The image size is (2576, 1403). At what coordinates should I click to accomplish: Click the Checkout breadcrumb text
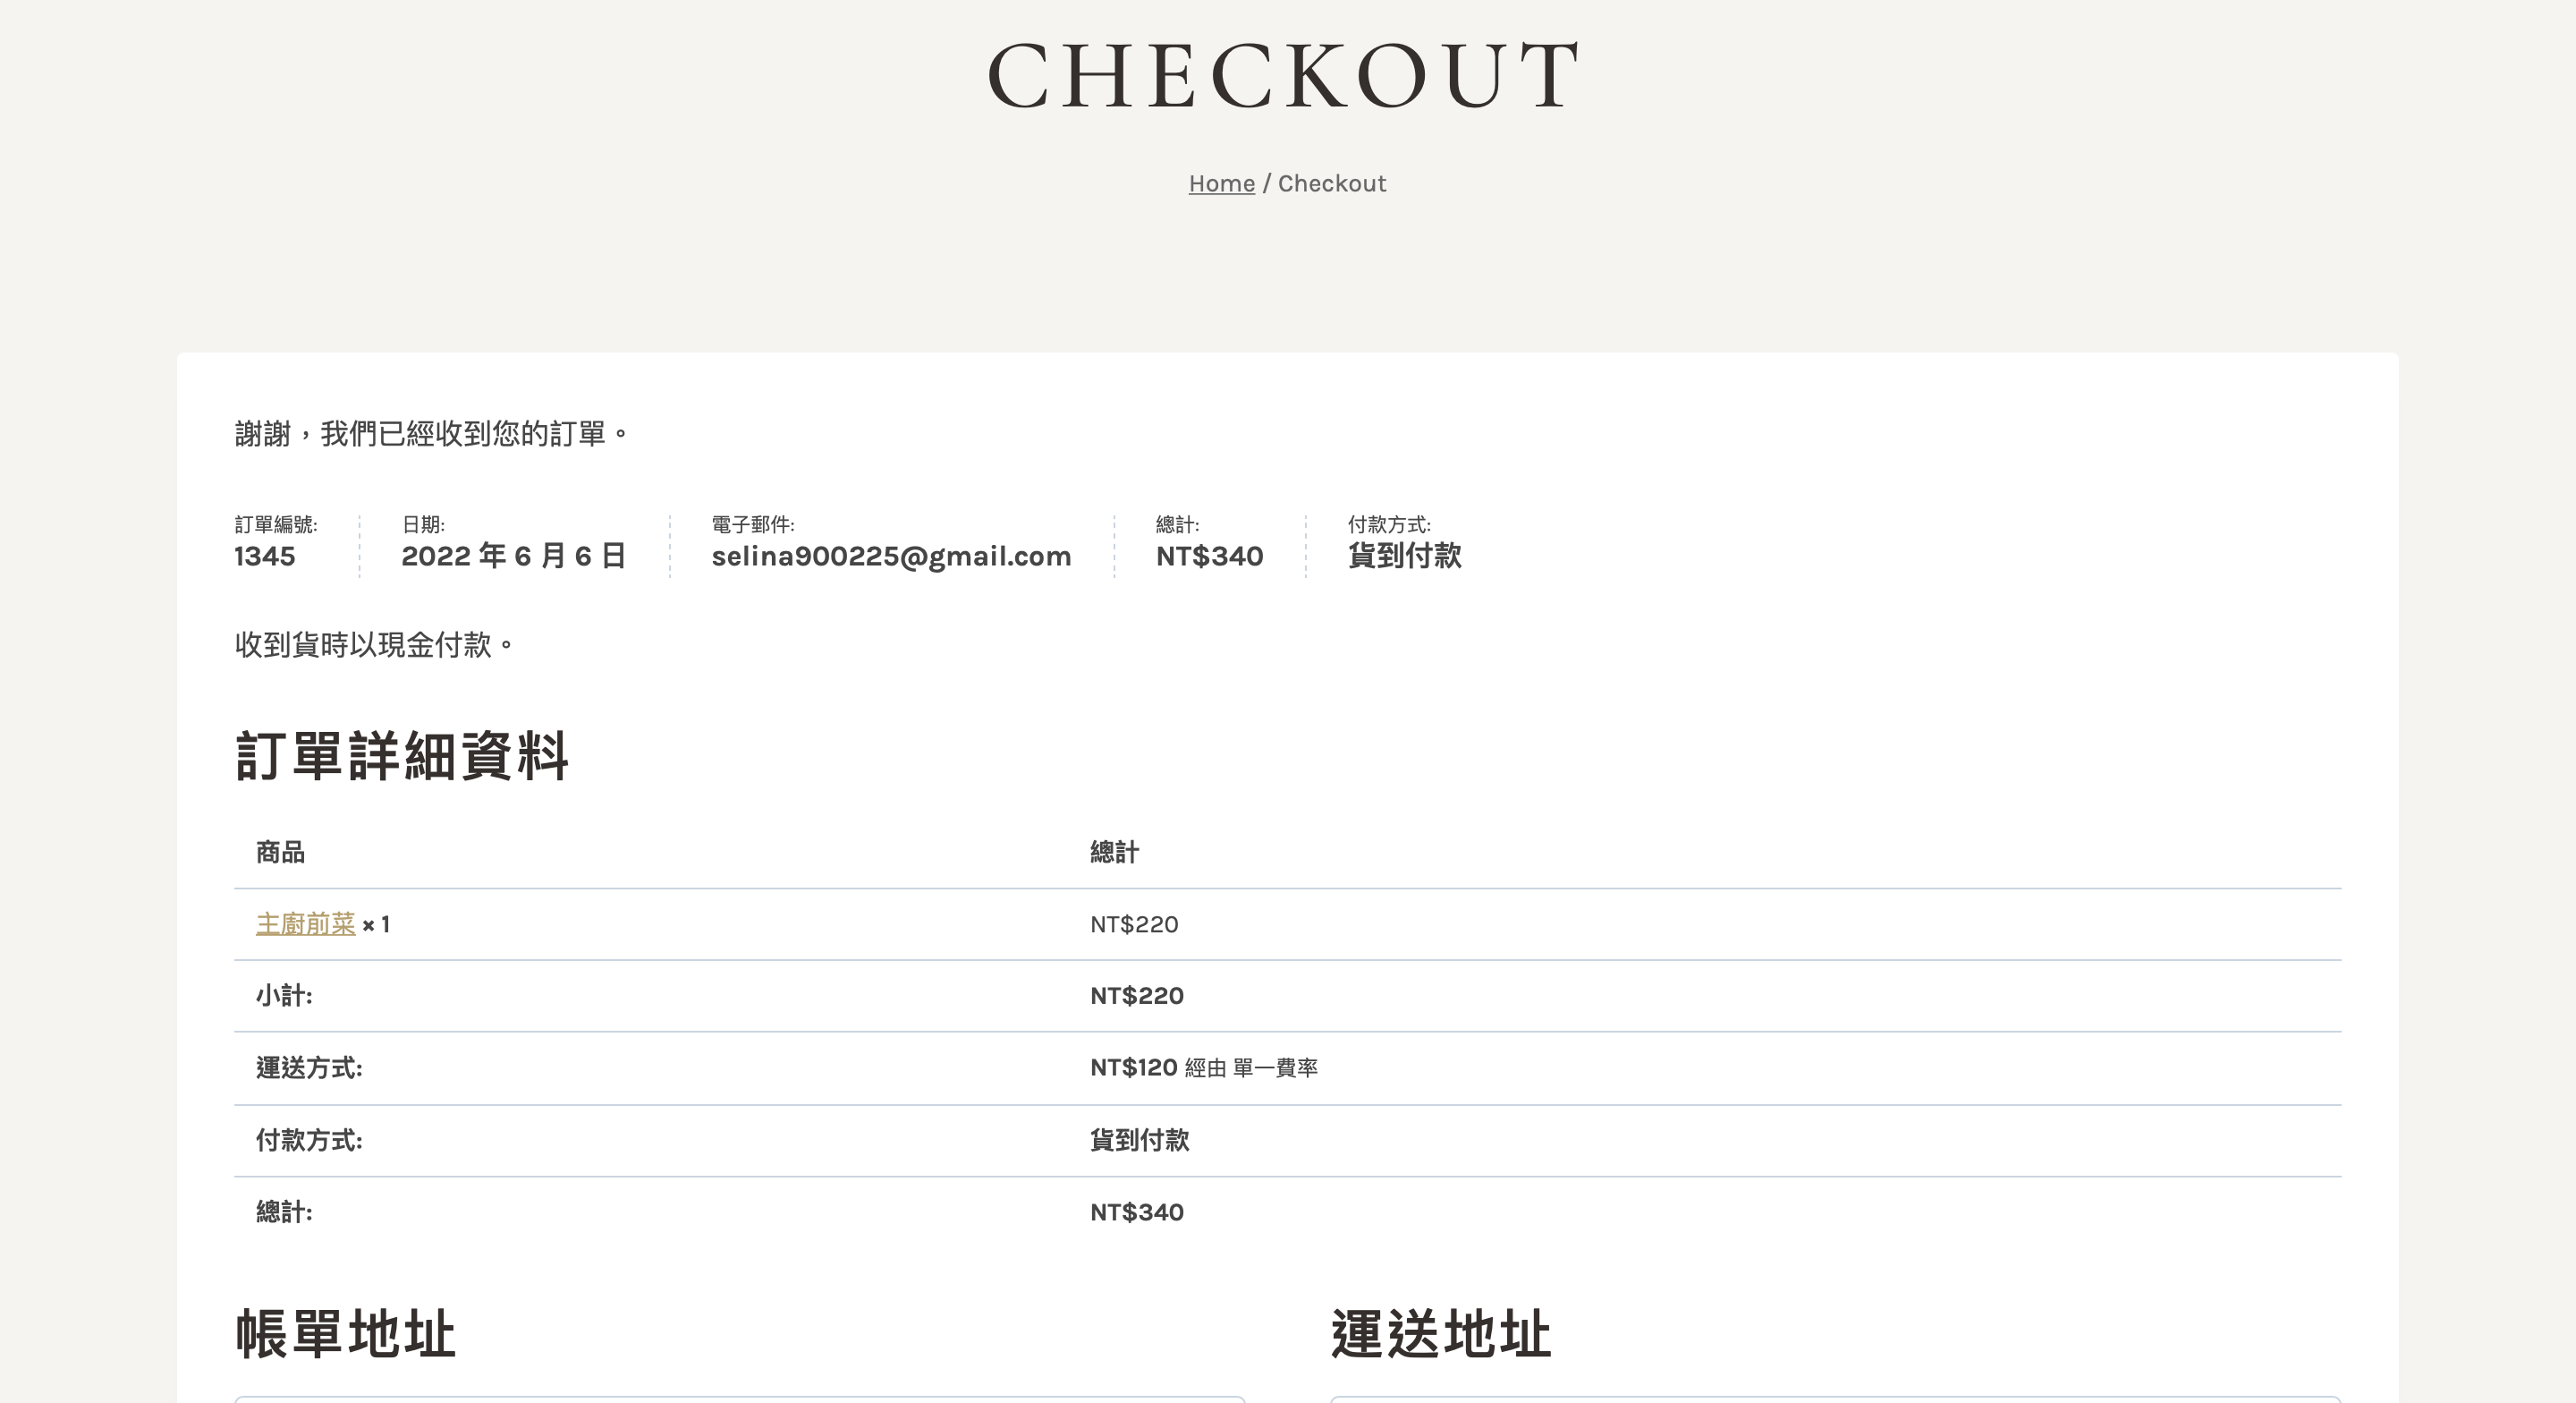coord(1331,183)
